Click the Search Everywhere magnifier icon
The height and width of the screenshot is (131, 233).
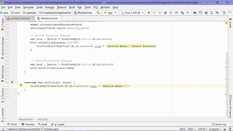tap(224, 13)
